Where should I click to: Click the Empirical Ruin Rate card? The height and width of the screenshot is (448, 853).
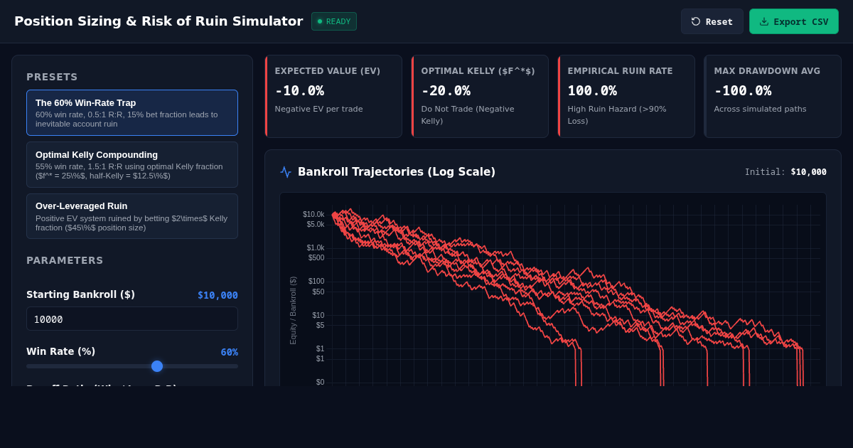pyautogui.click(x=626, y=97)
